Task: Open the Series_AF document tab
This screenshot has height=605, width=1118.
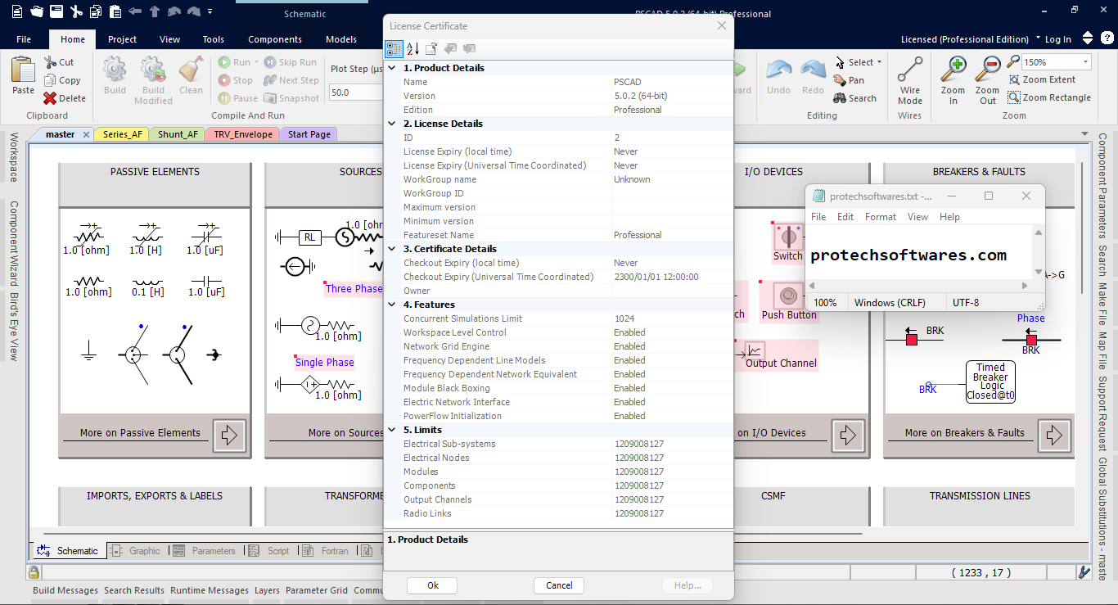Action: (122, 134)
